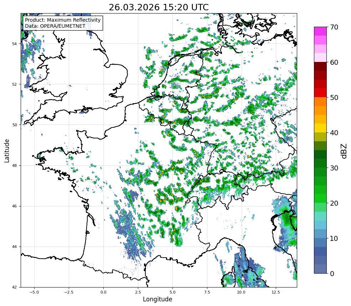This screenshot has width=351, height=306.
Task: Click the latitude tick label 52
Action: [14, 84]
